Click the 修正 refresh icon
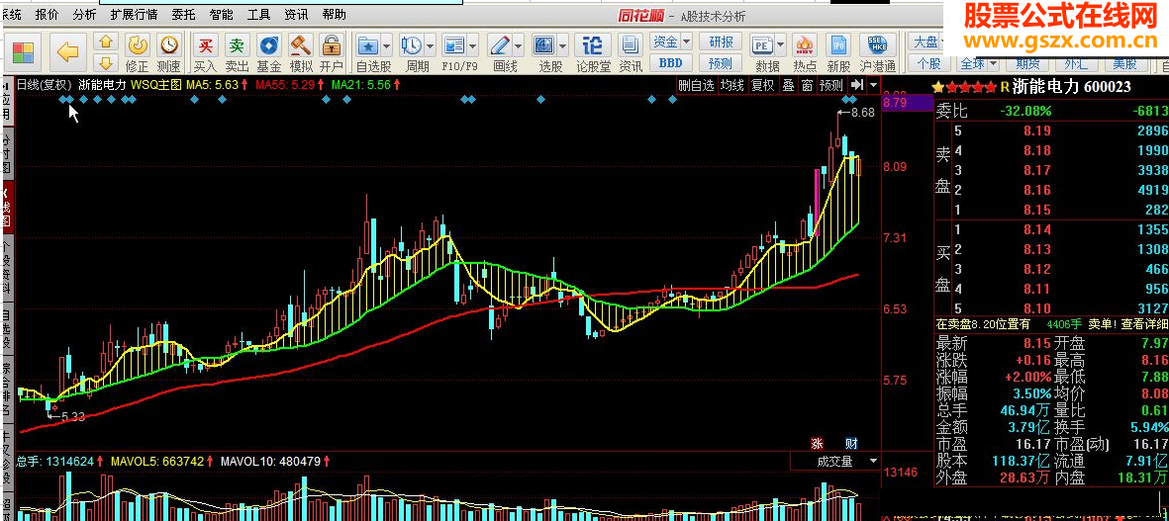 pyautogui.click(x=138, y=44)
